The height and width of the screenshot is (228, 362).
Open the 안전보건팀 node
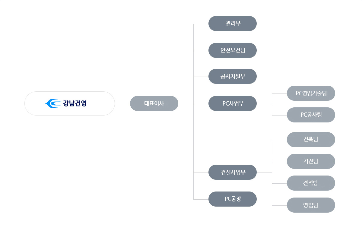tap(233, 50)
